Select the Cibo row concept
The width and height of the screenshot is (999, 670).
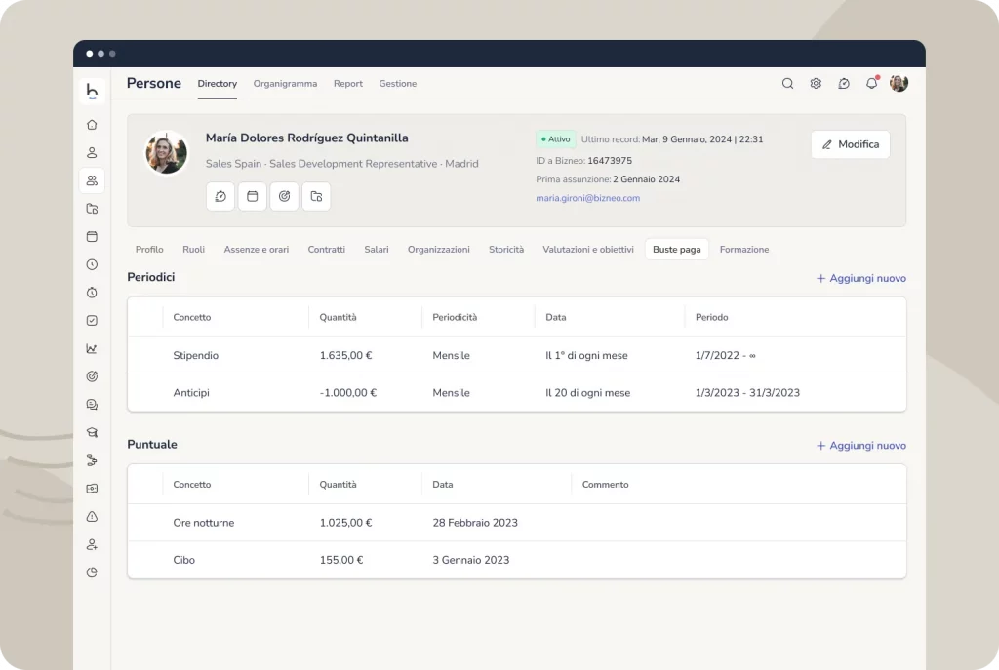(184, 560)
